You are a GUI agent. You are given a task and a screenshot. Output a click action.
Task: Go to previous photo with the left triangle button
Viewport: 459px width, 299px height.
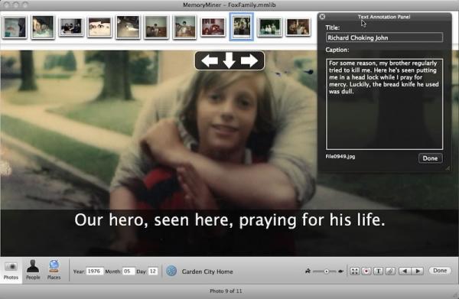pyautogui.click(x=405, y=271)
